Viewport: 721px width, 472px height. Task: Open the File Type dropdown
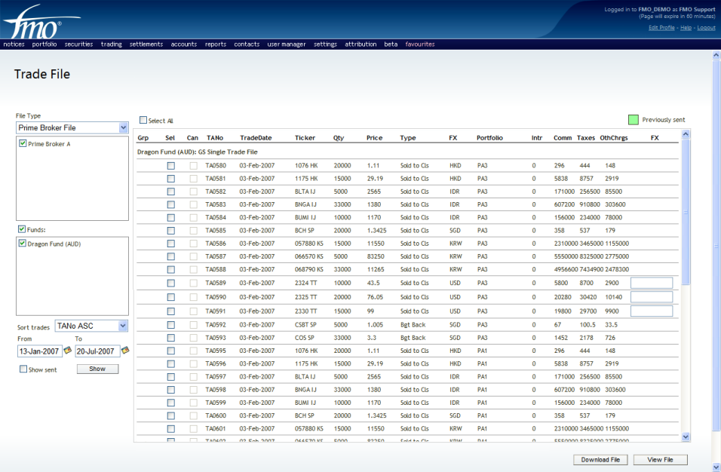72,127
